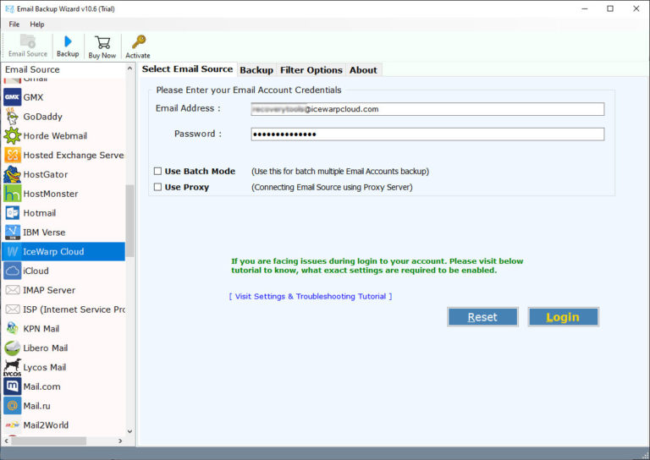Select the IceWarp Cloud icon
Image resolution: width=650 pixels, height=460 pixels.
13,251
